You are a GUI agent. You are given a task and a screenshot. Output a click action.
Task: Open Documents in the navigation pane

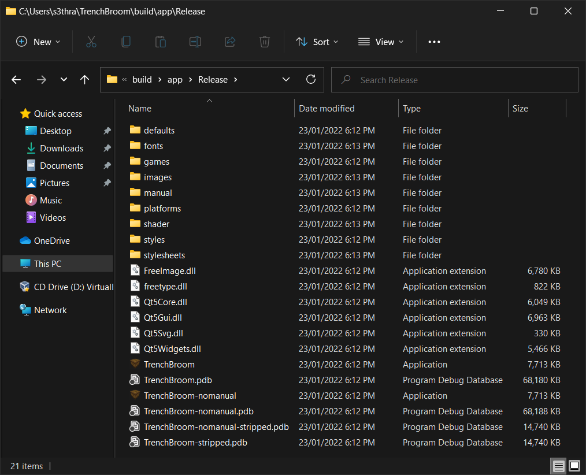coord(62,166)
